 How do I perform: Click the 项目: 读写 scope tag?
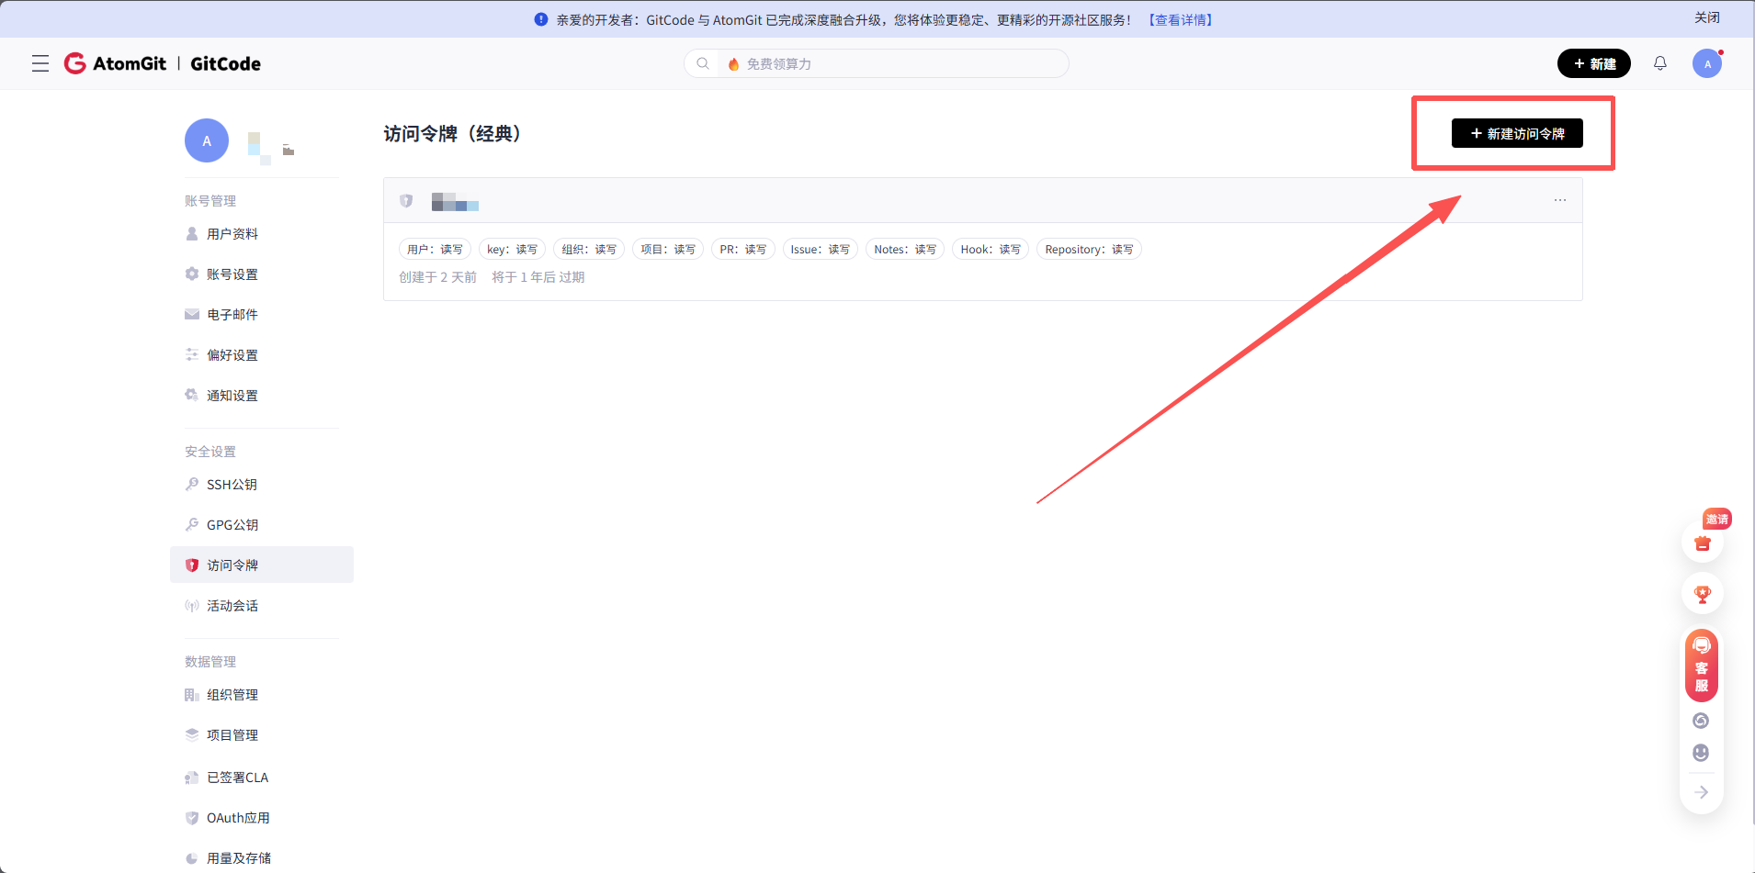click(669, 250)
